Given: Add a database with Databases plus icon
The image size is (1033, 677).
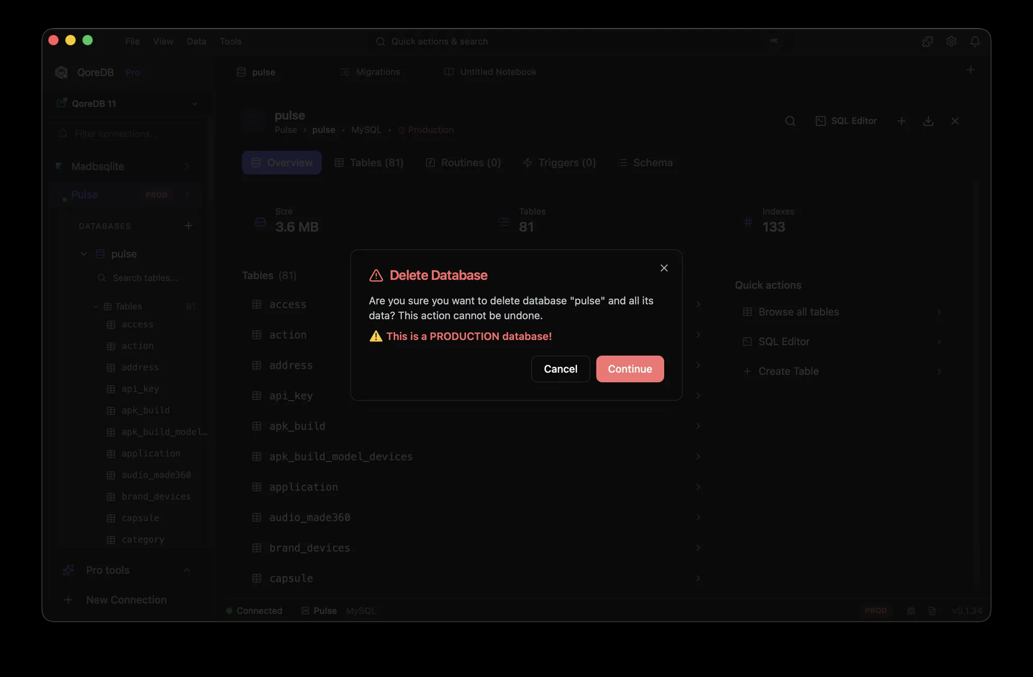Looking at the screenshot, I should pyautogui.click(x=189, y=226).
